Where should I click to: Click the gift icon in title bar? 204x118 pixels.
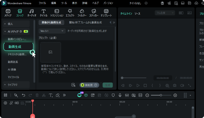click(x=162, y=3)
